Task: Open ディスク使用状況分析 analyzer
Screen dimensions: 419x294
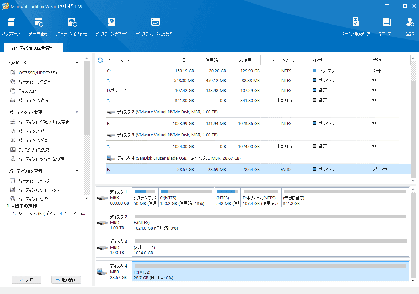Action: (x=155, y=27)
